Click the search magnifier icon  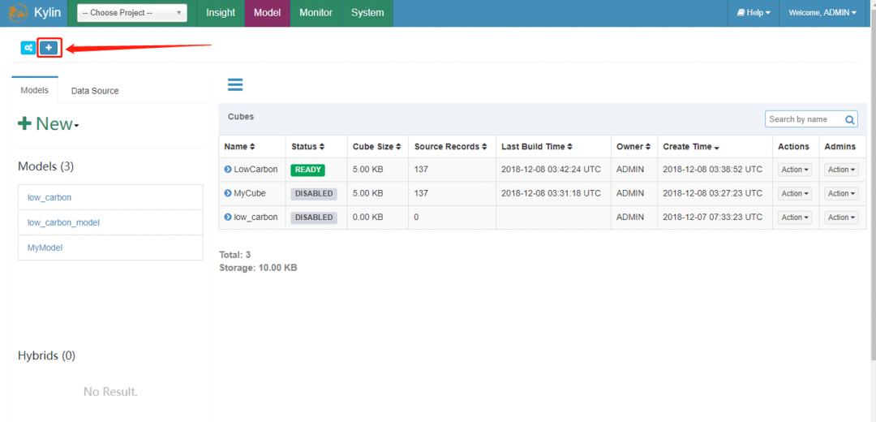849,119
